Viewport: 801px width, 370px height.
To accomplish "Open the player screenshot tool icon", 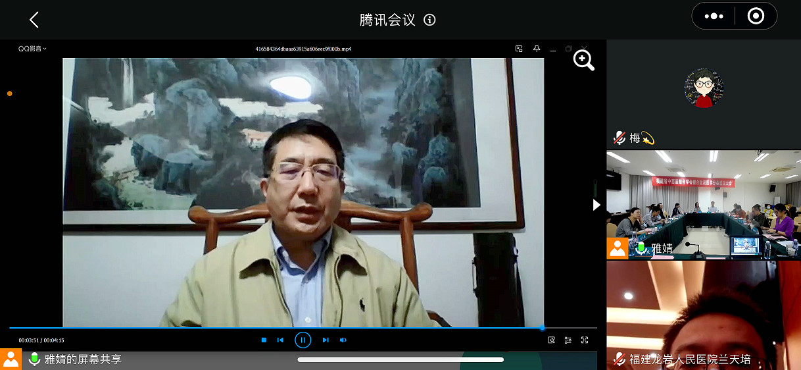I will (x=551, y=340).
